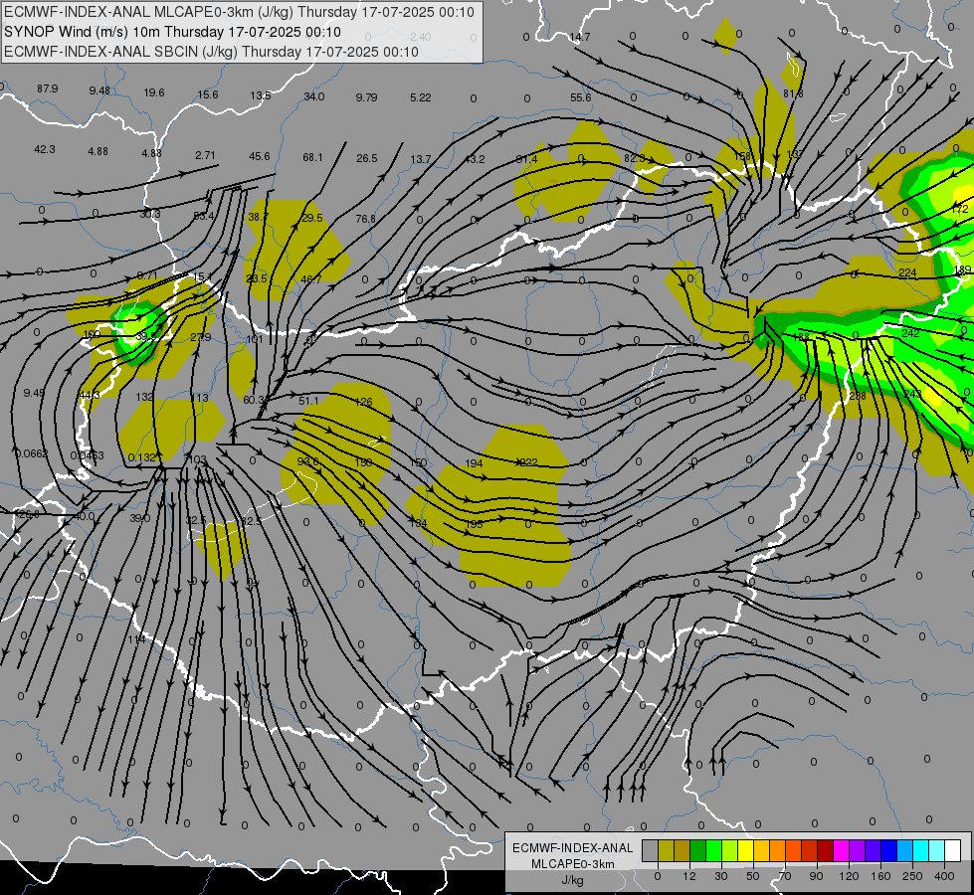Click the map value 224

[x=907, y=272]
